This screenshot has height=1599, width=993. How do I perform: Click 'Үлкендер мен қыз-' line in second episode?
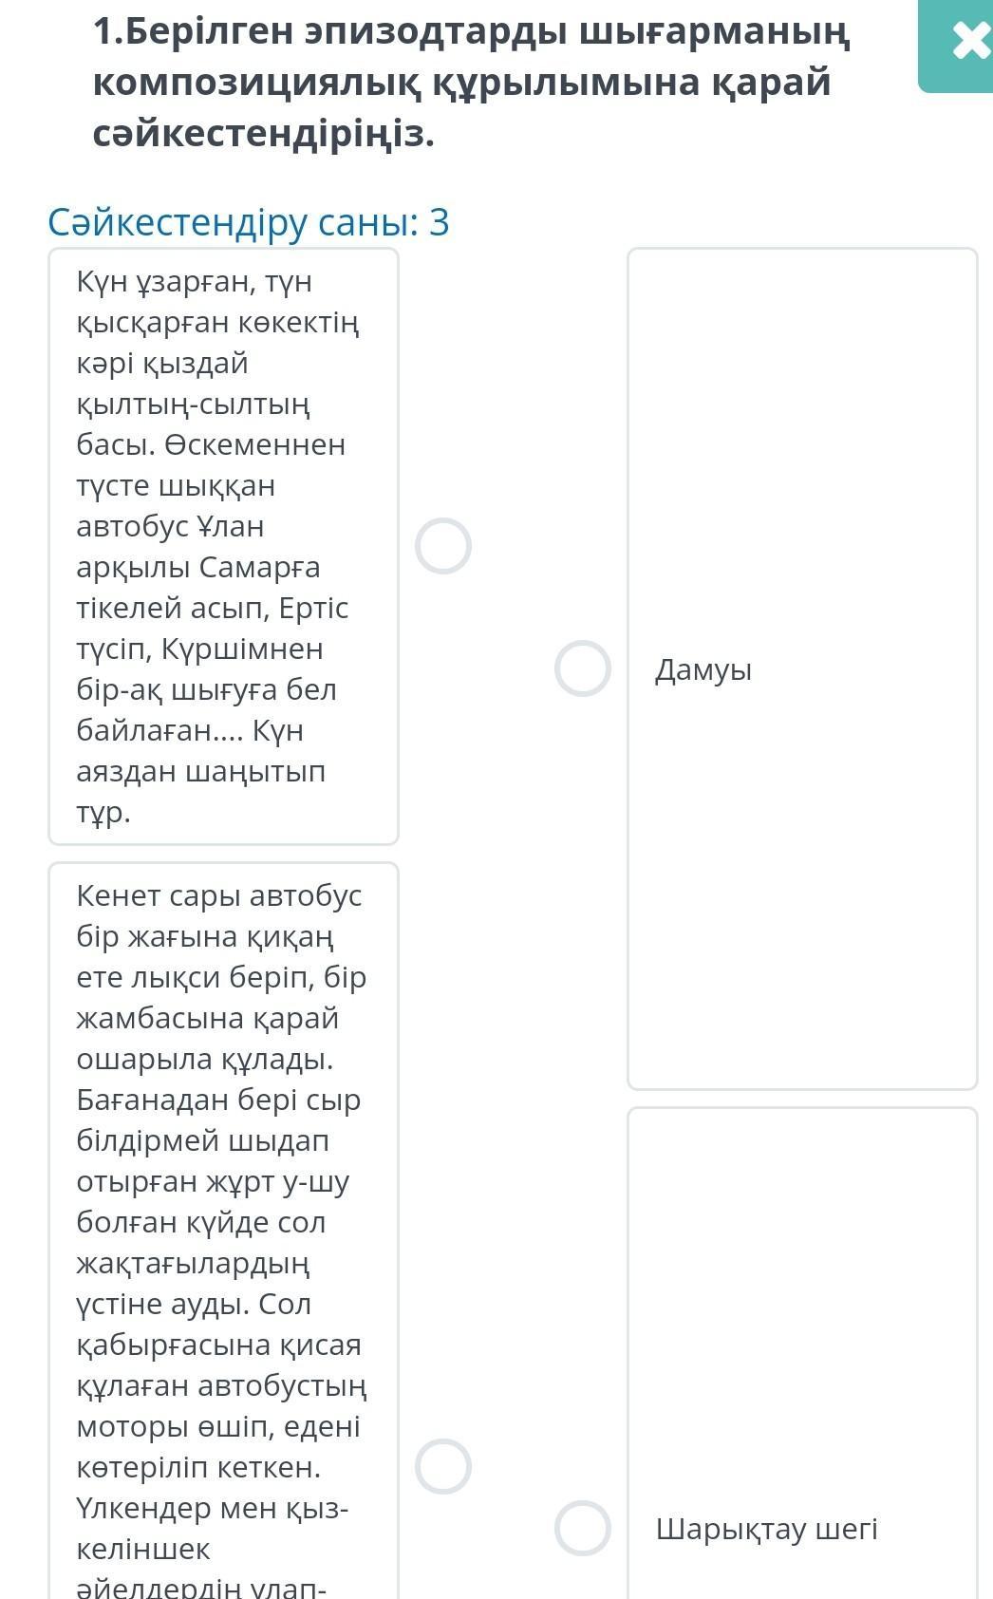click(213, 1508)
